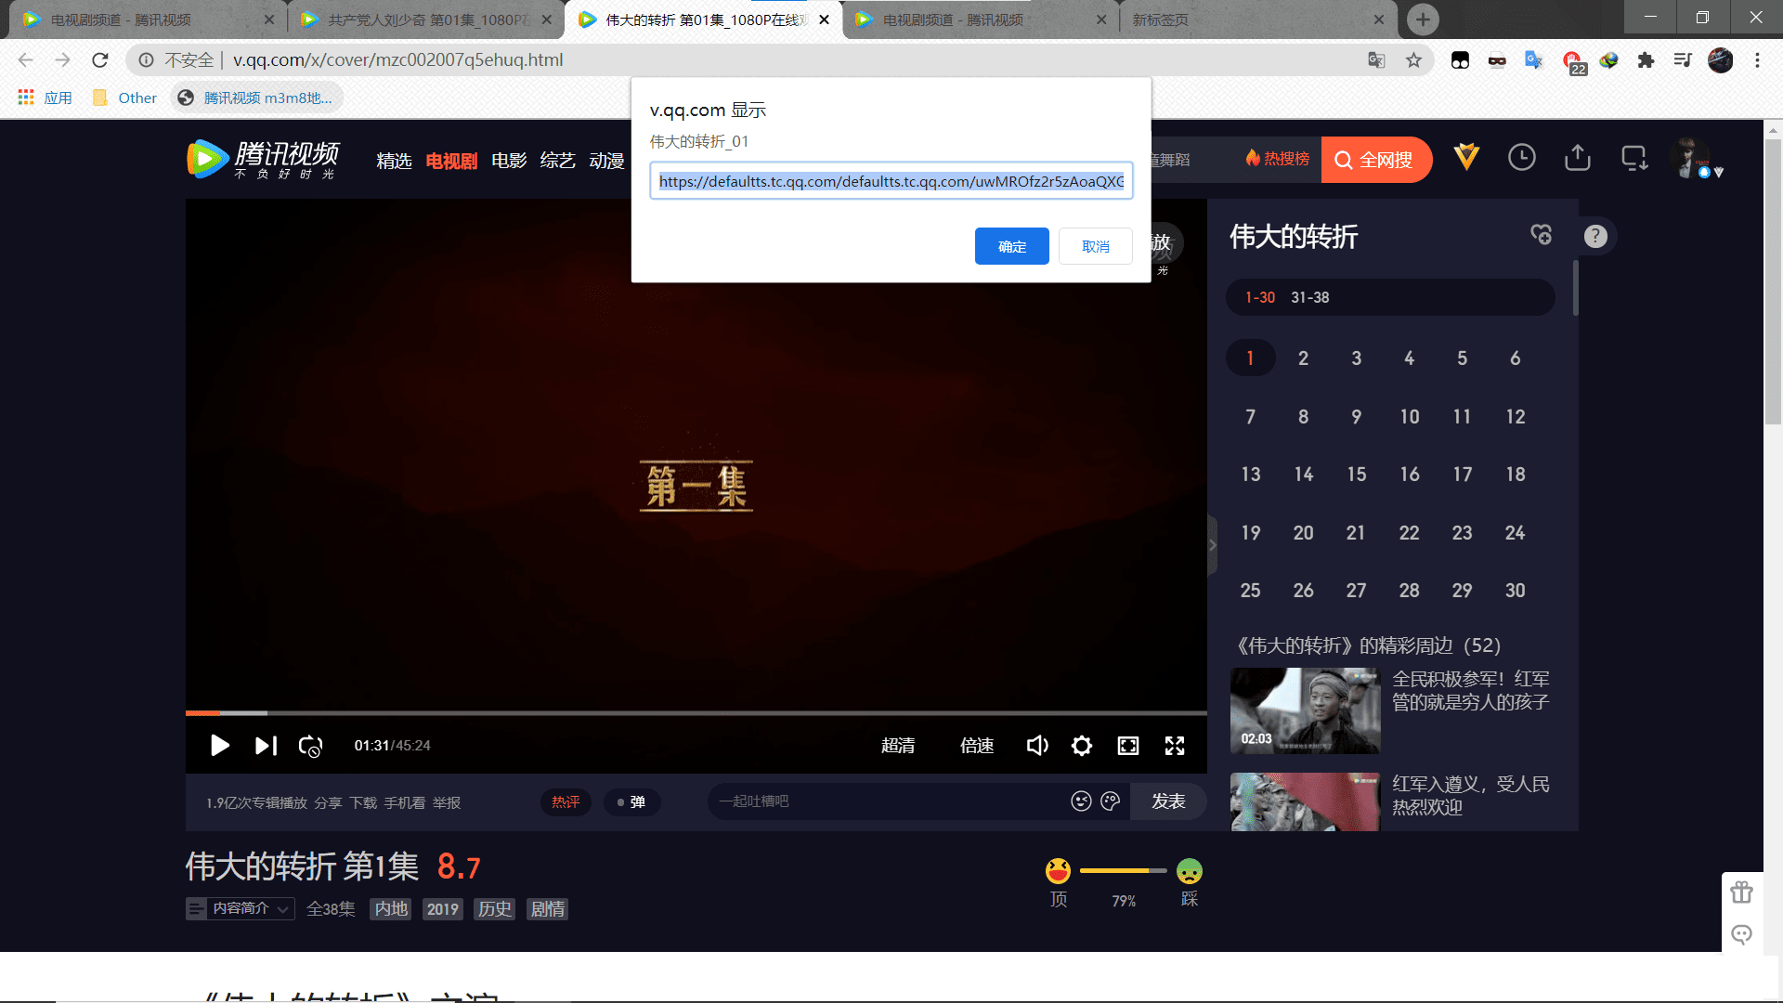Click 全网搜 search button
Image resolution: width=1783 pixels, height=1003 pixels.
pos(1376,160)
